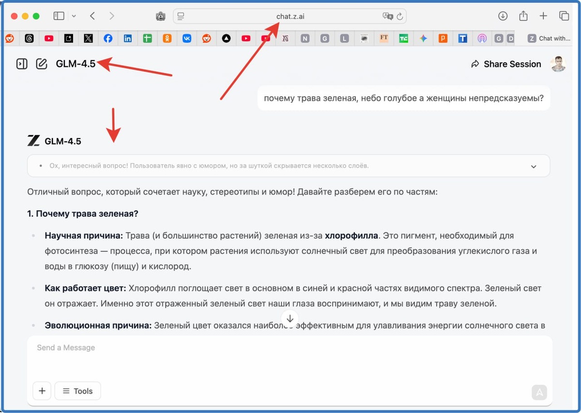Switch to the FT pinned tab
581x413 pixels.
384,38
